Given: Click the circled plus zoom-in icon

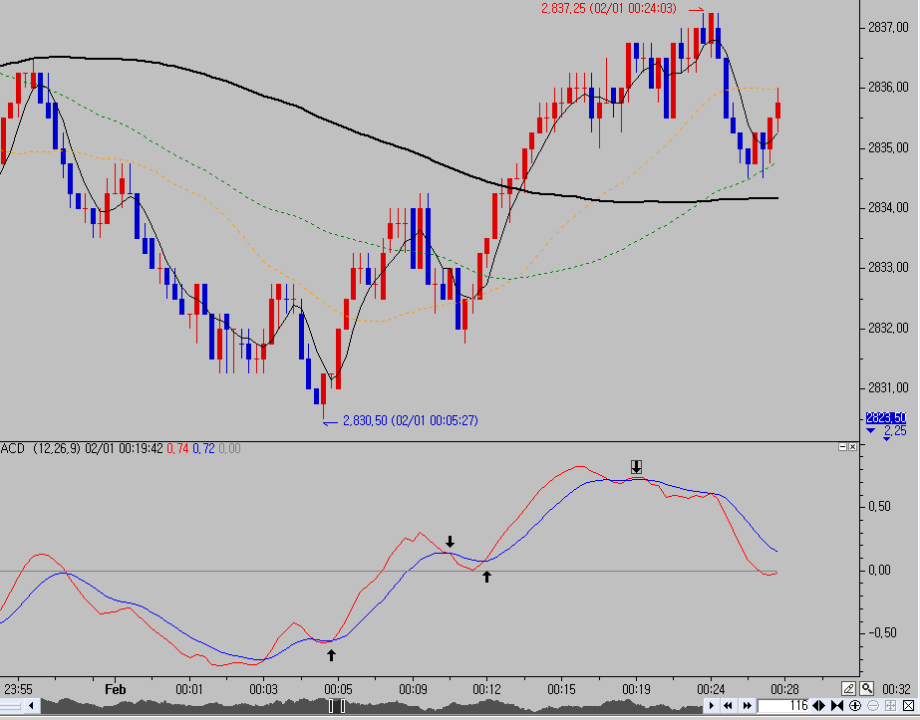Looking at the screenshot, I should point(855,705).
